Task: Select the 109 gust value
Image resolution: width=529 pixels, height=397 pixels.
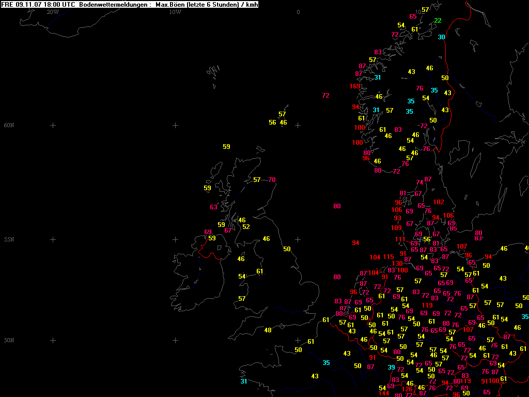Action: pos(396,228)
